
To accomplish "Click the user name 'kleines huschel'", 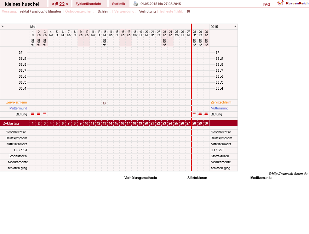I will pyautogui.click(x=22, y=4).
